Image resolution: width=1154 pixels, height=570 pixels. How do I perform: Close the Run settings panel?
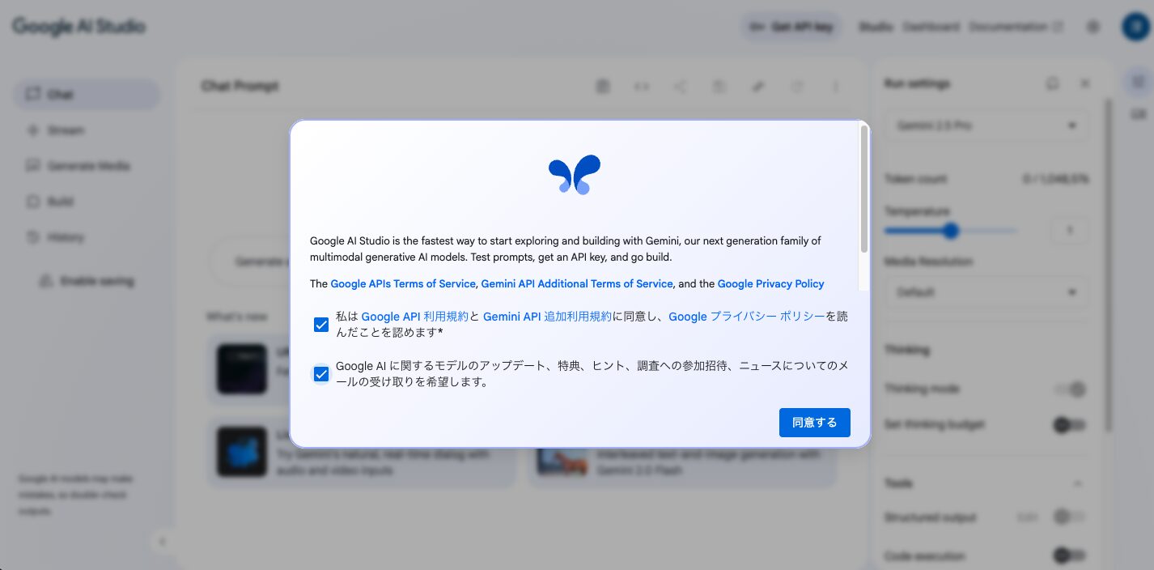point(1085,83)
